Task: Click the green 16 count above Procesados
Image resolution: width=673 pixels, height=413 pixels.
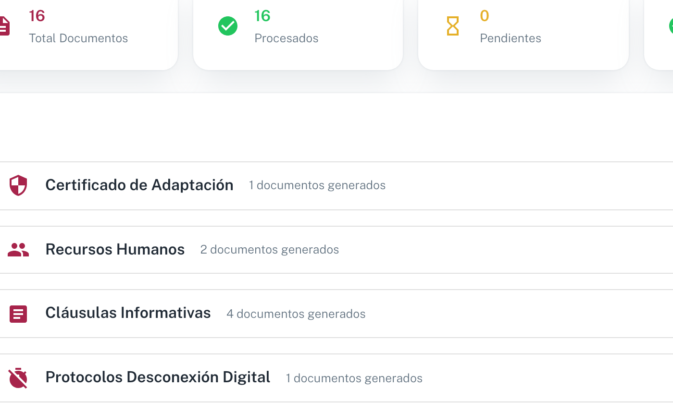Action: click(262, 16)
